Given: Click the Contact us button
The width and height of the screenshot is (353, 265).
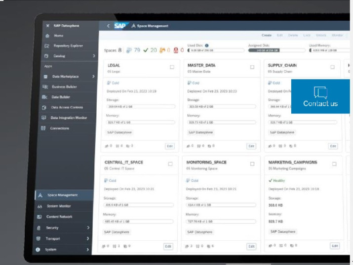Looking at the screenshot, I should [x=320, y=96].
